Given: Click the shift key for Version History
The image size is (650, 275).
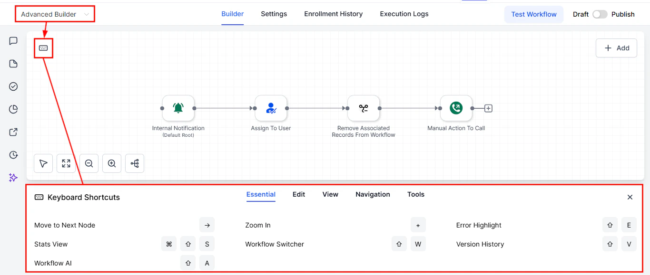Looking at the screenshot, I should pyautogui.click(x=610, y=244).
